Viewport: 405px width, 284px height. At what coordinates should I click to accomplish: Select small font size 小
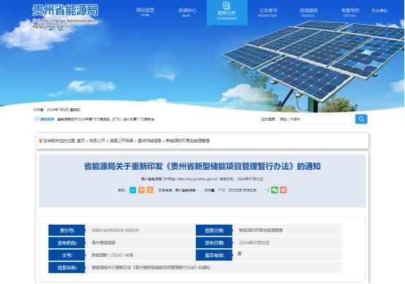click(x=132, y=190)
